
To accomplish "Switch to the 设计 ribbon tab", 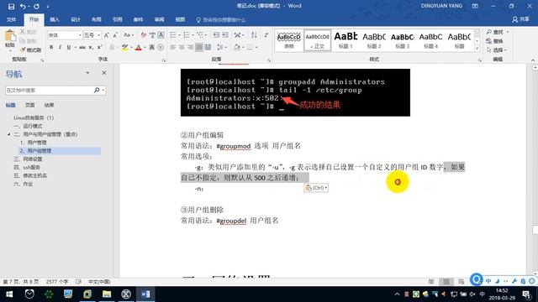I will coord(76,19).
